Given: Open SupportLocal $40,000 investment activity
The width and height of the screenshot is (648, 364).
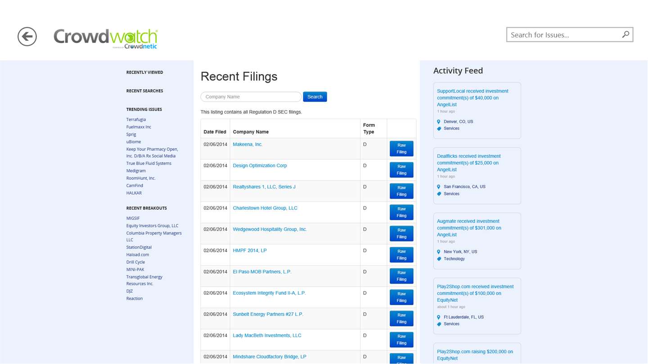Looking at the screenshot, I should pyautogui.click(x=472, y=98).
